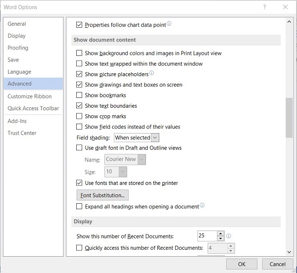Select the Advanced category
This screenshot has width=297, height=273.
pyautogui.click(x=33, y=84)
